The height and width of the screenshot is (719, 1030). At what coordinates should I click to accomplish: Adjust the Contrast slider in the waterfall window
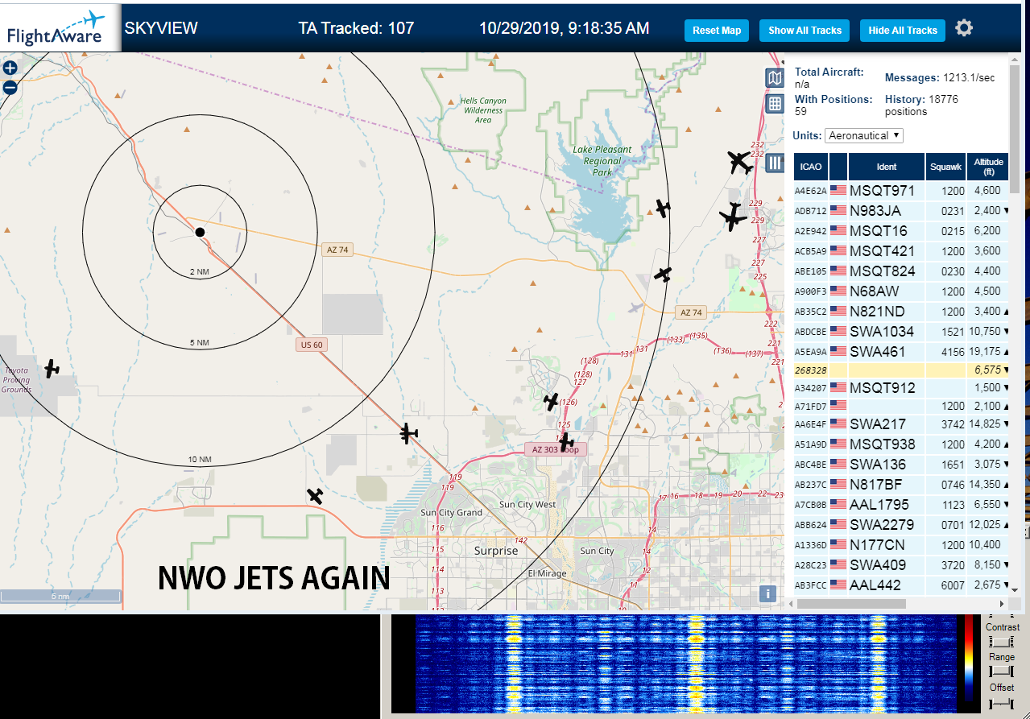(1001, 642)
